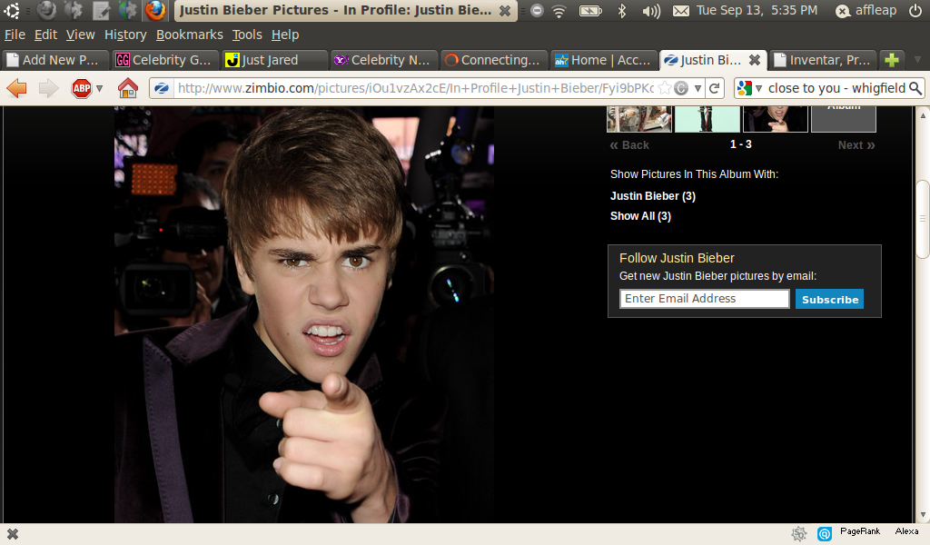930x545 pixels.
Task: Click the Adblock Plus ABP icon
Action: coord(82,88)
